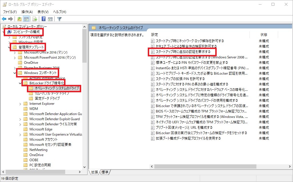The height and width of the screenshot is (182, 293).
Task: Collapse the BitLocker ドライブ暗号化 node
Action: coord(20,83)
